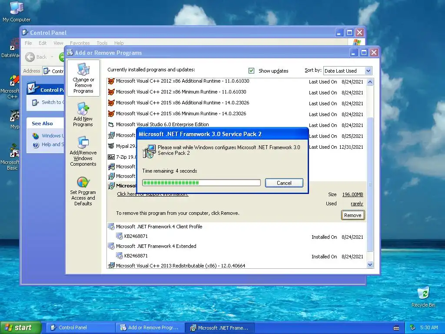Click .NET Framework 4 Extended icon
This screenshot has width=445, height=334.
[x=111, y=246]
